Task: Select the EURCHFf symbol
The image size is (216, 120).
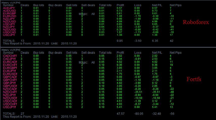Action: (x=10, y=65)
